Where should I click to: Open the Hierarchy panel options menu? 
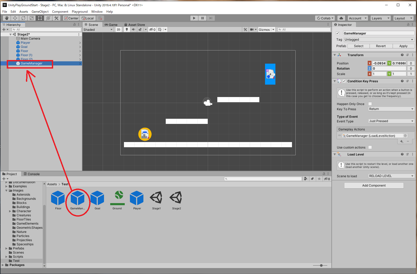[79, 25]
